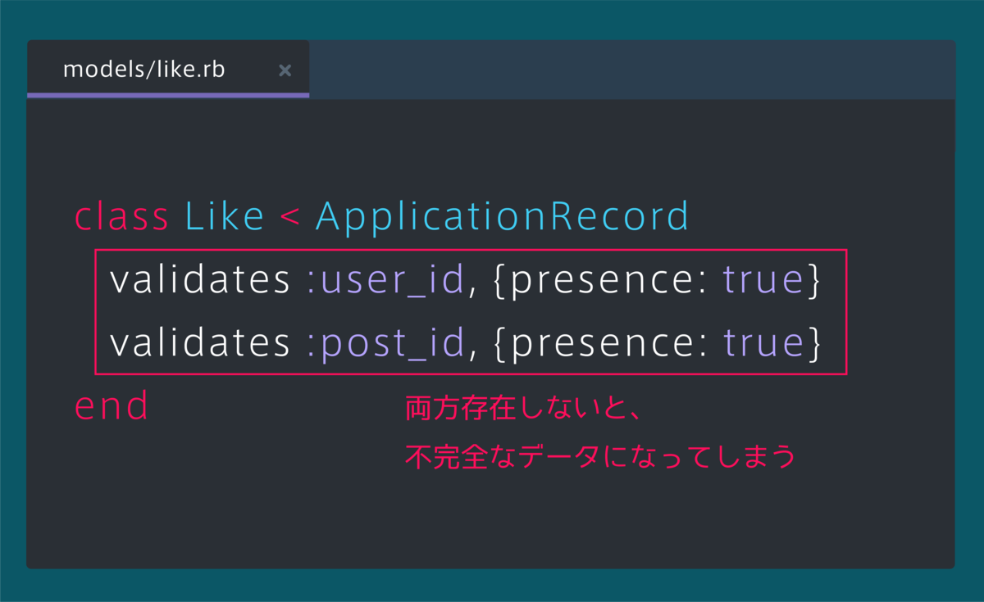This screenshot has width=984, height=602.
Task: Click validates on the post_id line
Action: pos(200,344)
